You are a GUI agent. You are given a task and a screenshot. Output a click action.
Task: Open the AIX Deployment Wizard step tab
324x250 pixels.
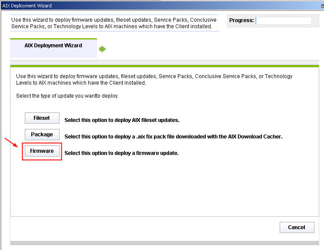click(53, 48)
